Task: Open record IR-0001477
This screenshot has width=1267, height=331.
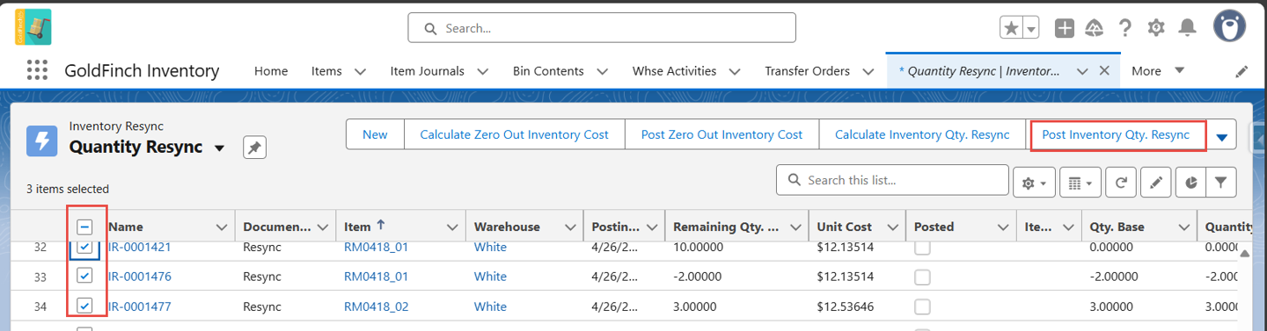Action: (x=140, y=306)
